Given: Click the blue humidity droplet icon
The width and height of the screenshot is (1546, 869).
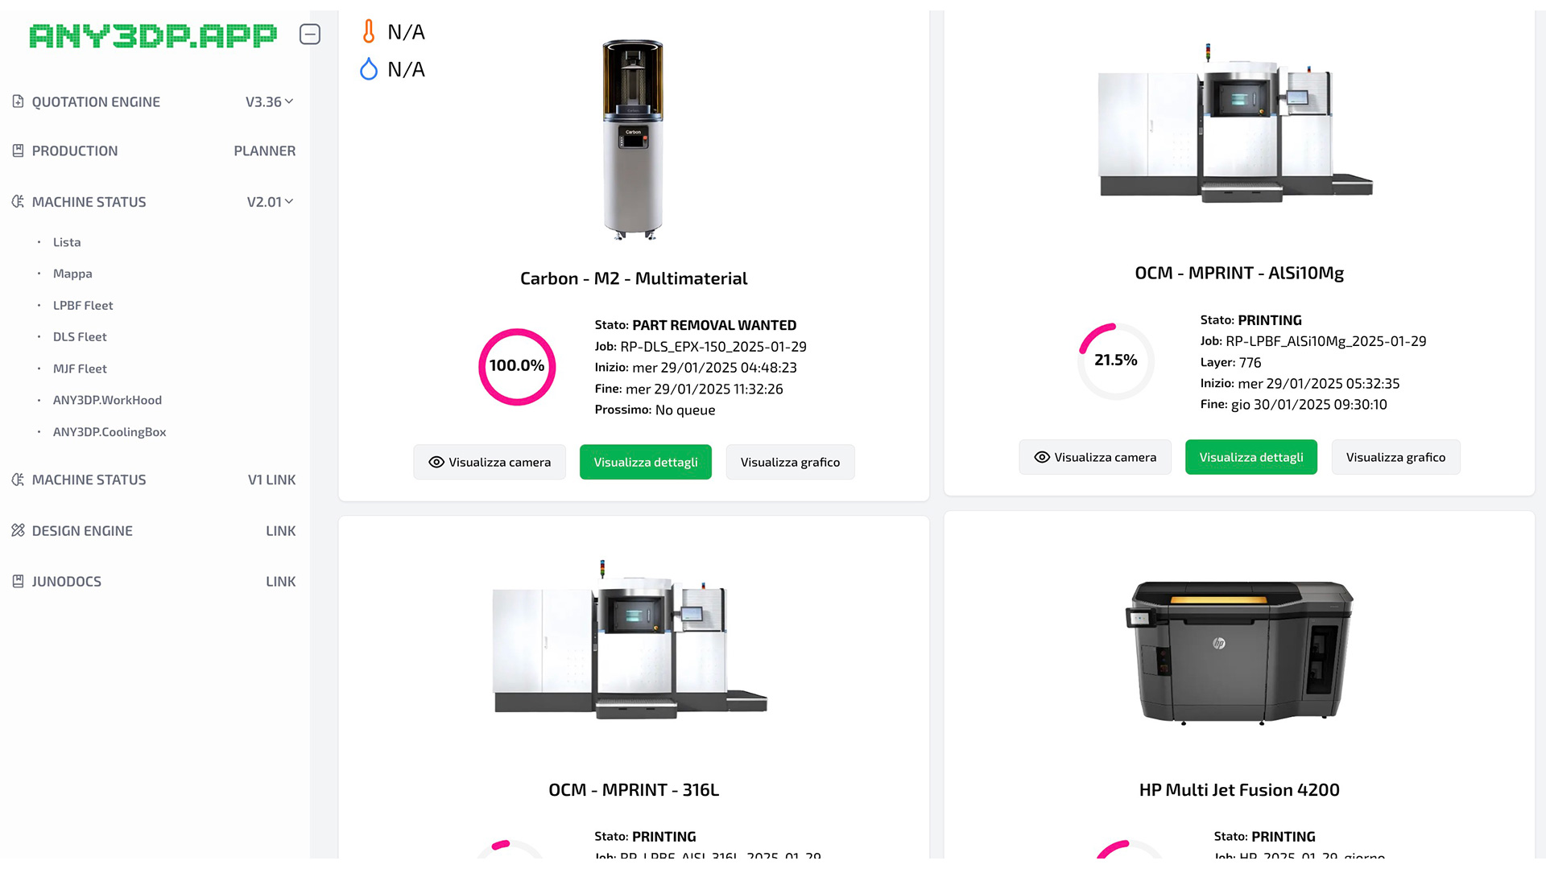Looking at the screenshot, I should point(369,69).
